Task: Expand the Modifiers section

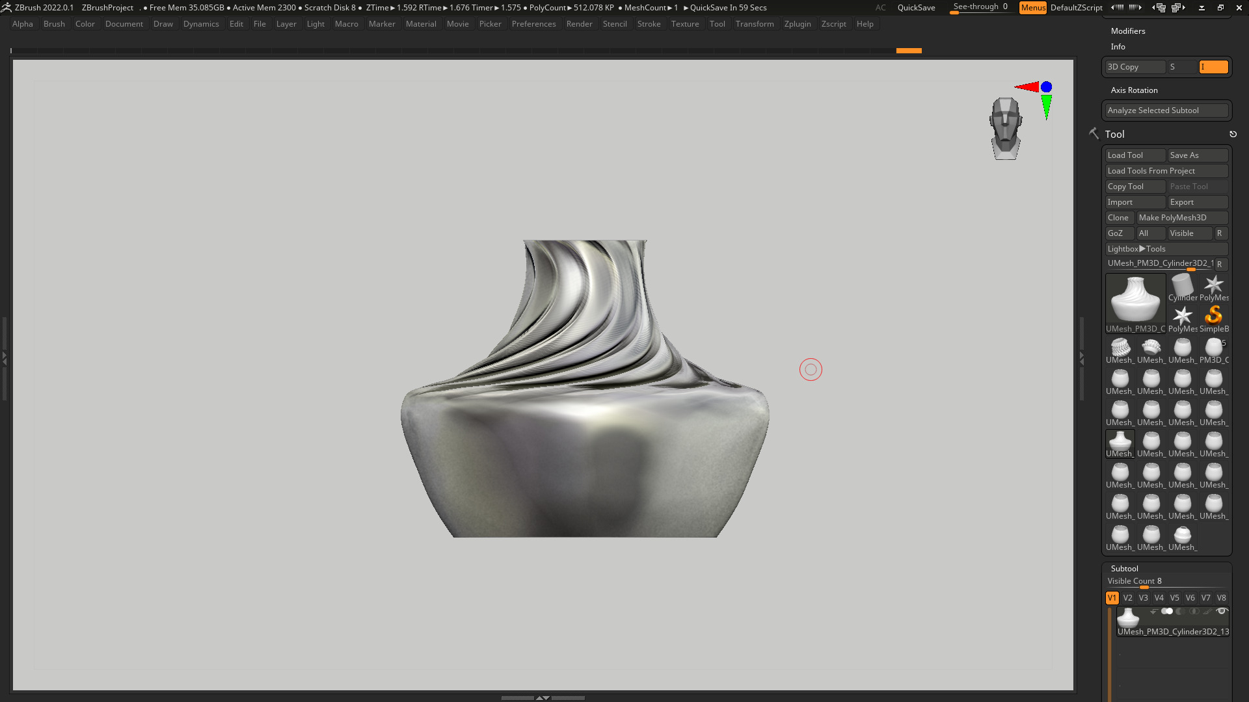Action: point(1128,31)
